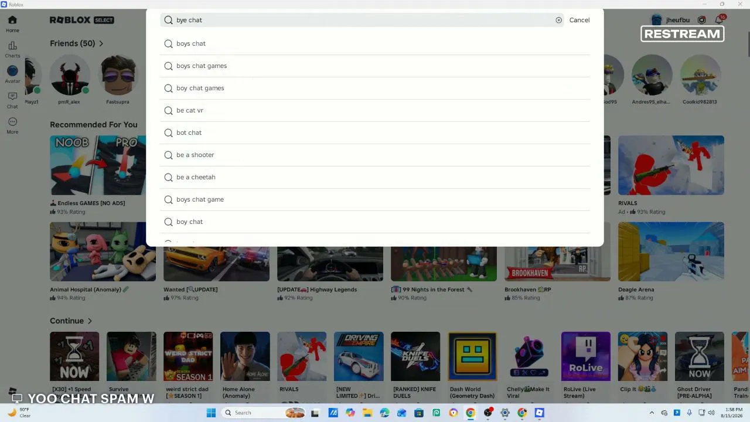This screenshot has height=422, width=750.
Task: Open the jheufbu profile avatar
Action: (x=657, y=20)
